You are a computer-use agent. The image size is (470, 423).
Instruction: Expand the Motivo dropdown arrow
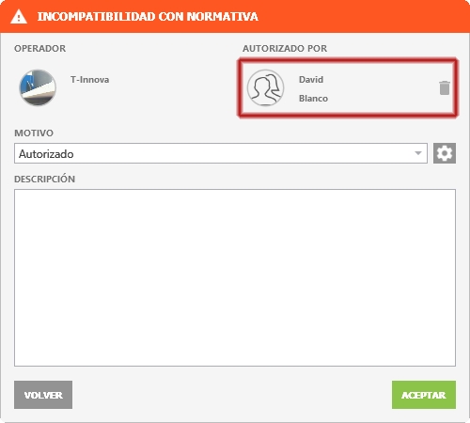tap(418, 153)
